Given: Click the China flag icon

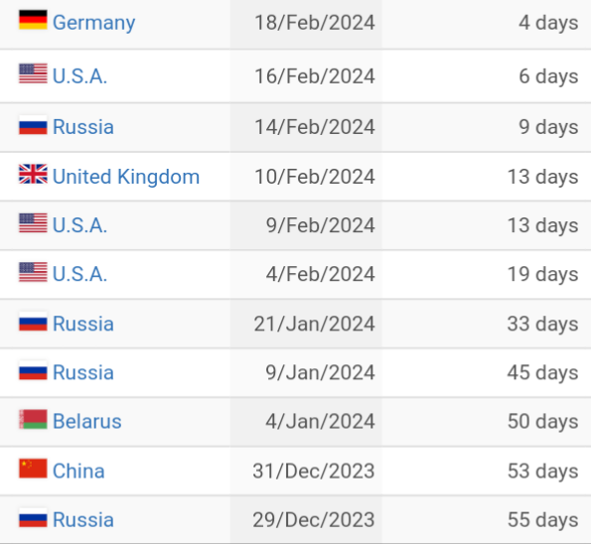Looking at the screenshot, I should (33, 469).
